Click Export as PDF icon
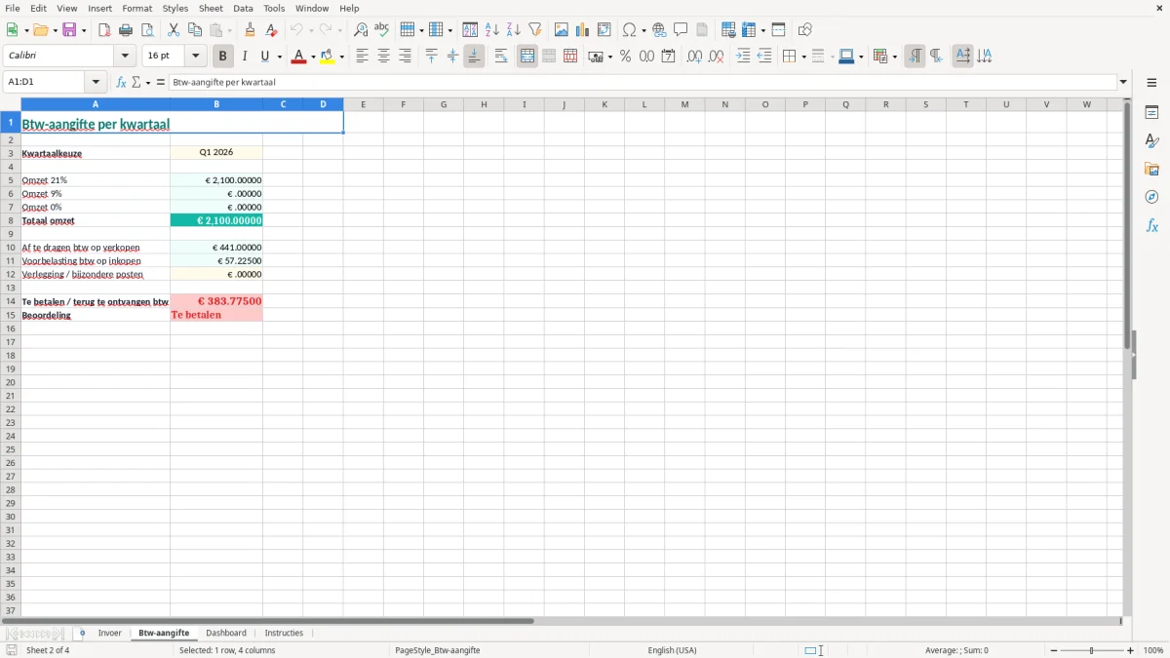Viewport: 1170px width, 658px height. point(104,30)
